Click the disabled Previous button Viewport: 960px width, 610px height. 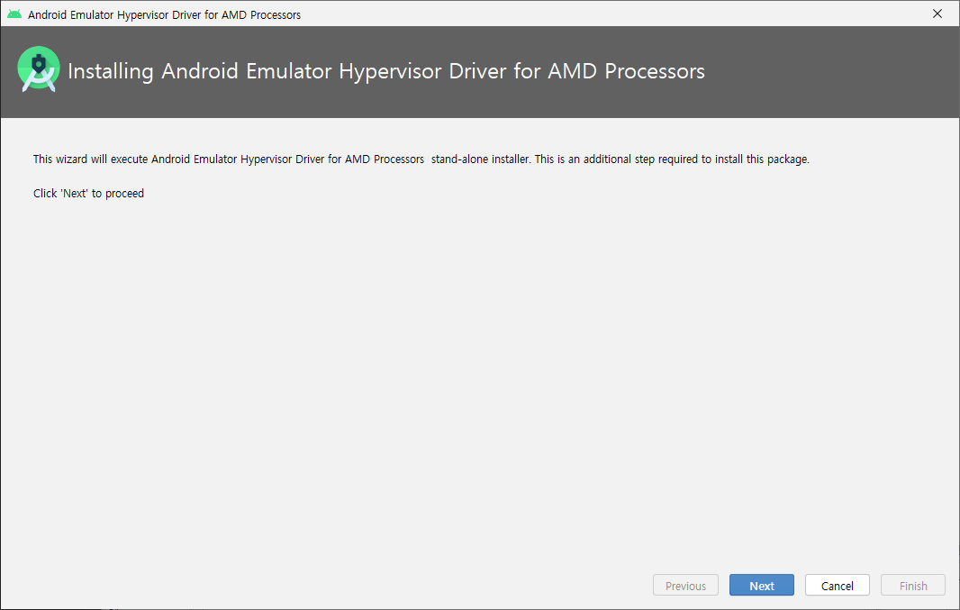(x=685, y=586)
